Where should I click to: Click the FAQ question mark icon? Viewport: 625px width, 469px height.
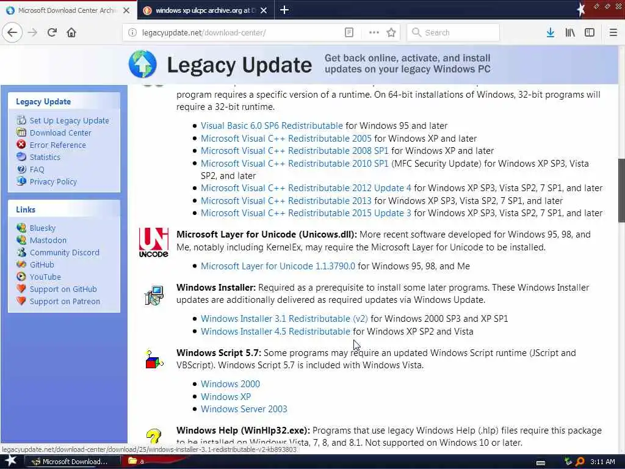(21, 169)
